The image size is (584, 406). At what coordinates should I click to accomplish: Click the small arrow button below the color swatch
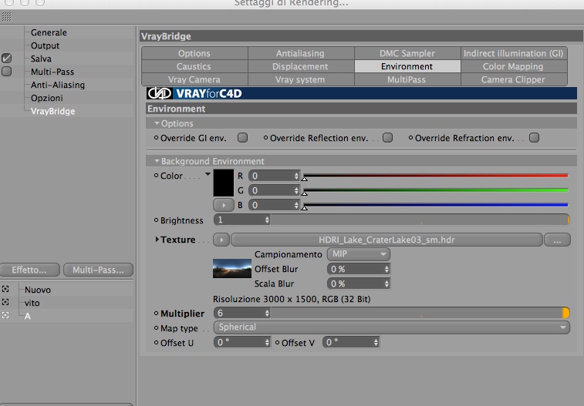pyautogui.click(x=224, y=205)
